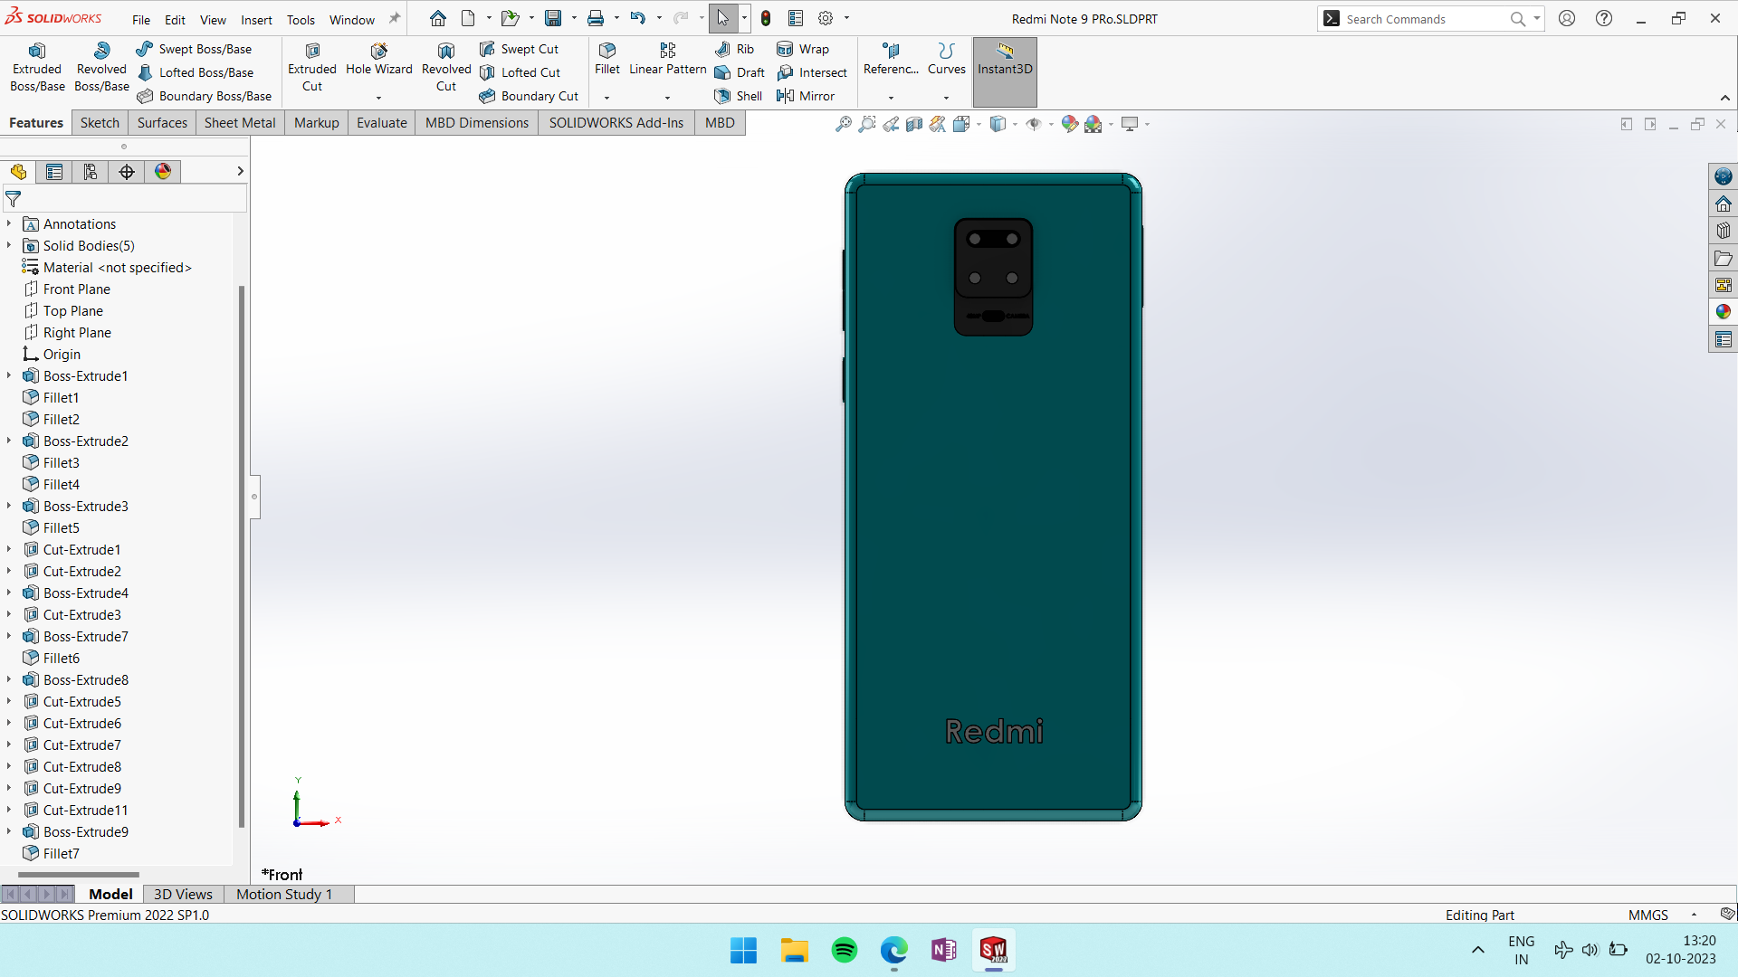Switch to the Surfaces tab
This screenshot has height=977, width=1738.
(162, 123)
